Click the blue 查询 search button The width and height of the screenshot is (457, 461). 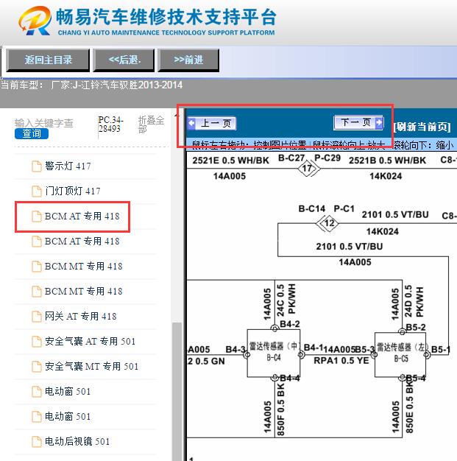(x=32, y=134)
